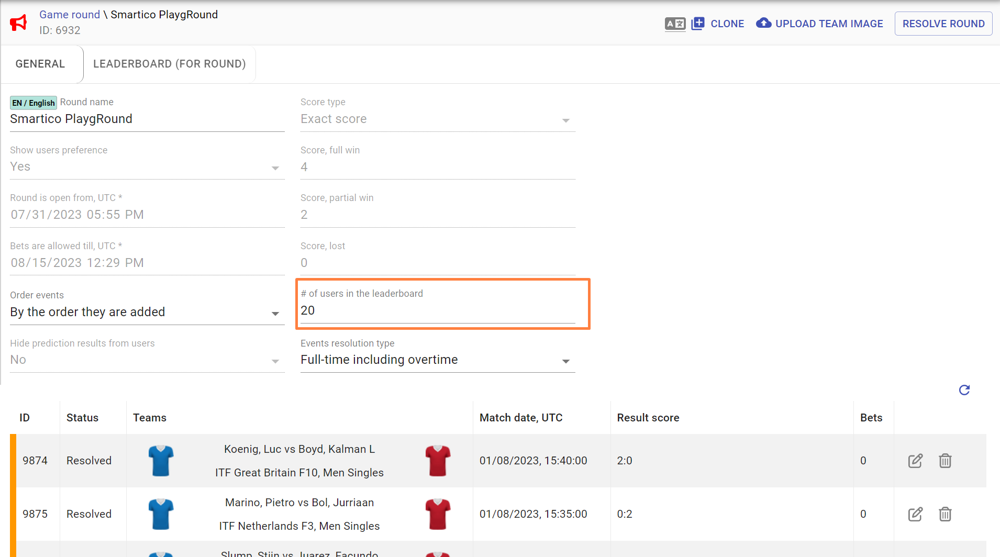Click the Round name input field
1000x557 pixels.
[147, 119]
